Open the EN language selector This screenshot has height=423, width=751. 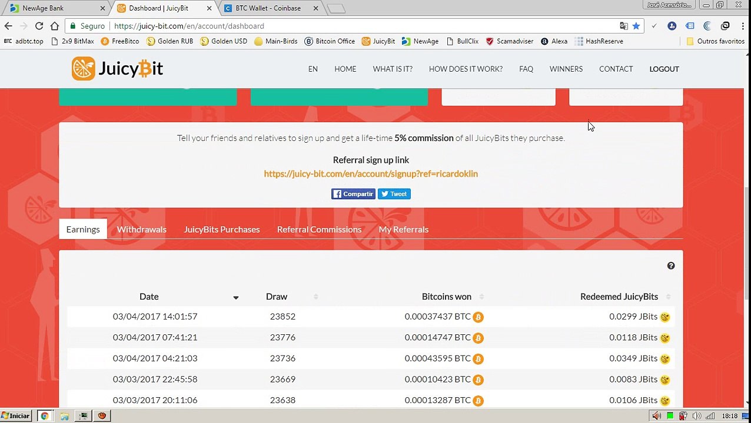pyautogui.click(x=313, y=69)
